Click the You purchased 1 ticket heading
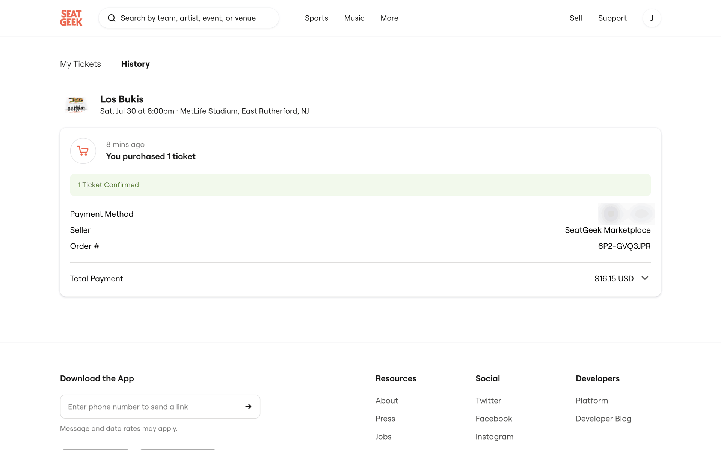721x450 pixels. coord(151,156)
